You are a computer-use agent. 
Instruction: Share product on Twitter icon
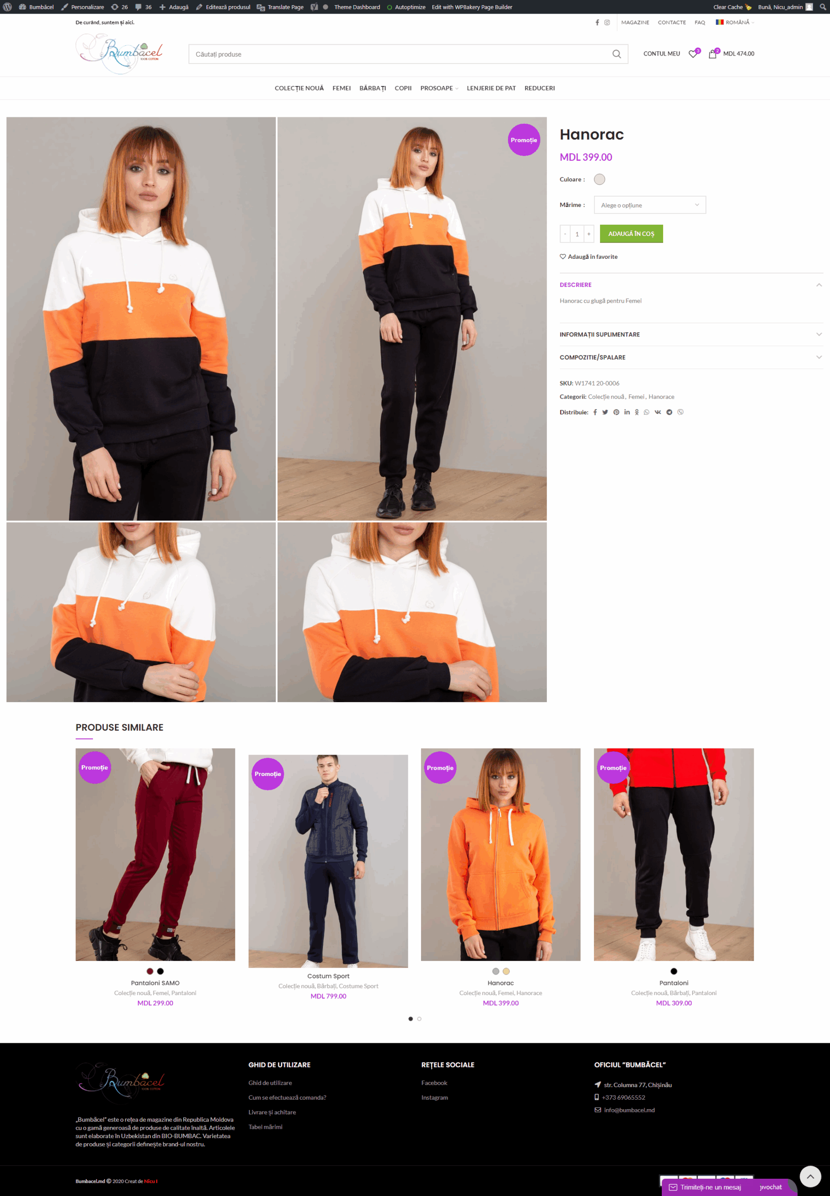click(x=605, y=412)
